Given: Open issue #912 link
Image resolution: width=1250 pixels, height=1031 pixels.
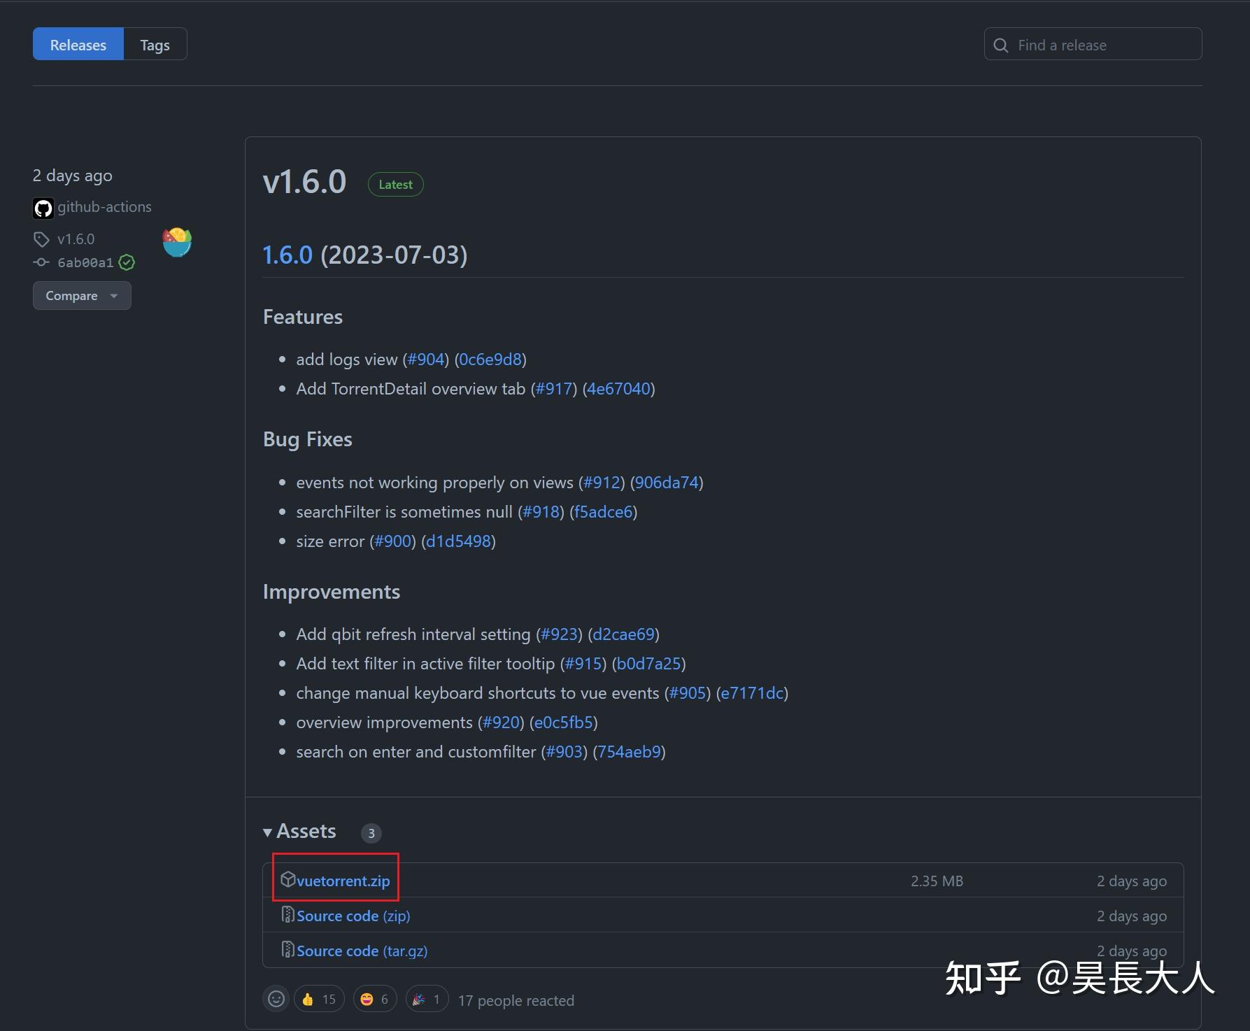Looking at the screenshot, I should [602, 483].
